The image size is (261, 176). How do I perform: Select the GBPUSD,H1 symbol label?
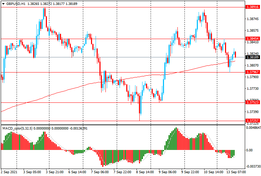(16, 4)
